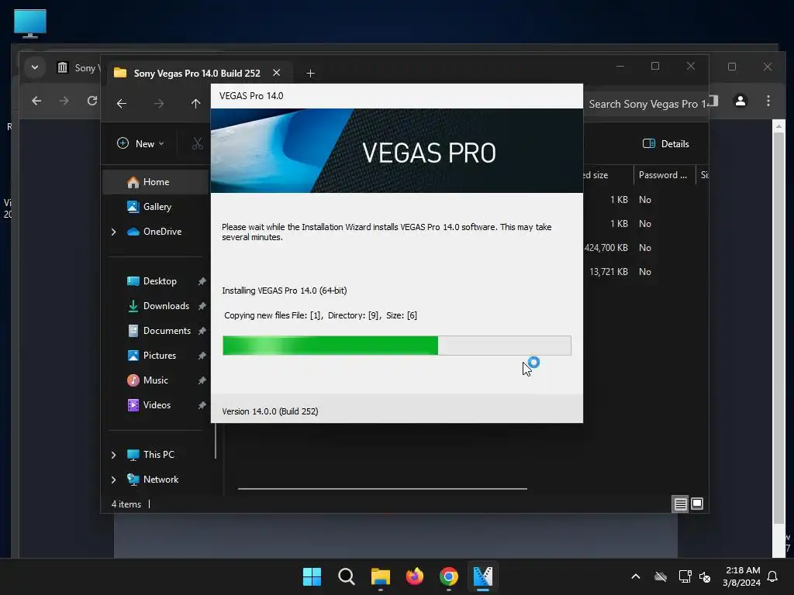Screen dimensions: 794x595
Task: Unpin Pictures using its pin icon
Action: (202, 356)
